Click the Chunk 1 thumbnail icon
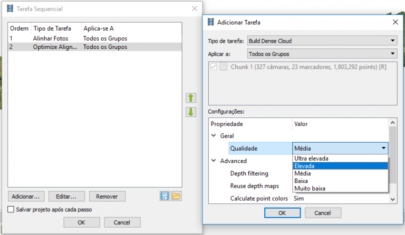Viewport: 405px width, 235px height. pyautogui.click(x=224, y=67)
